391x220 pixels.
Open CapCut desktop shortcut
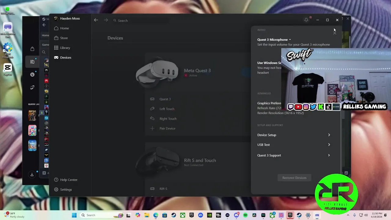[x=8, y=70]
